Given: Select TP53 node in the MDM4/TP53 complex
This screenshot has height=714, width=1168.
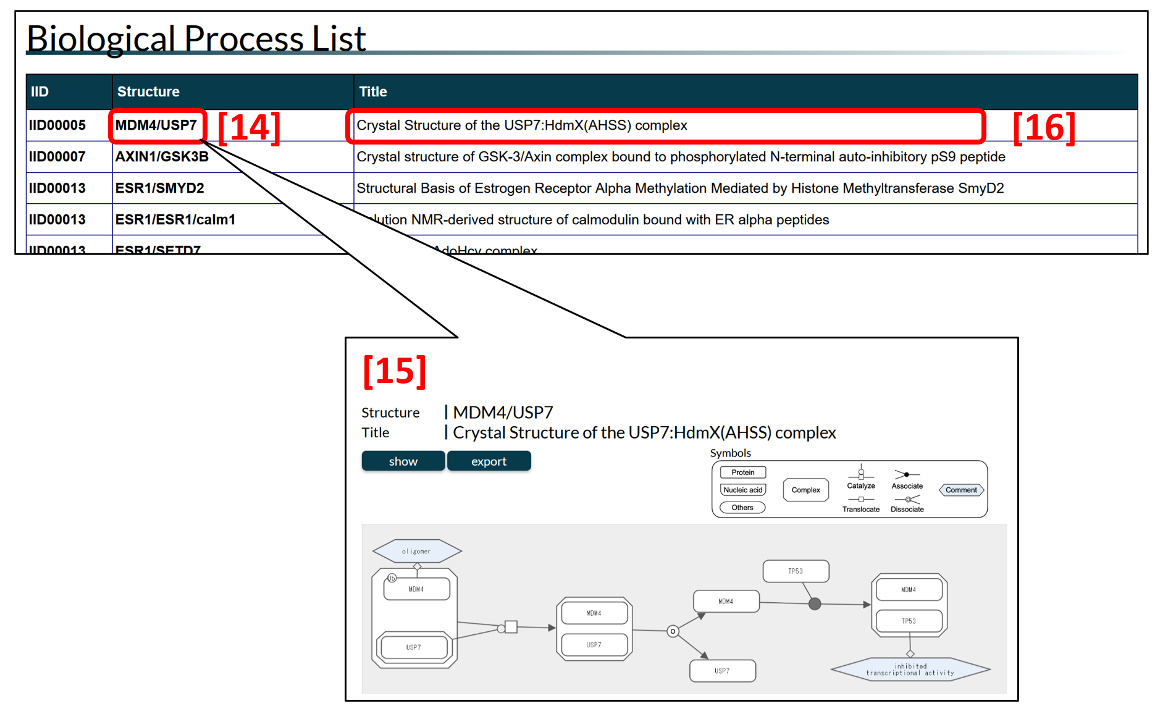Looking at the screenshot, I should click(909, 621).
